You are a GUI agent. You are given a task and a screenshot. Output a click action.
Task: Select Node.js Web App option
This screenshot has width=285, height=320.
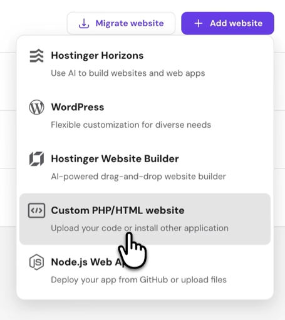point(145,271)
